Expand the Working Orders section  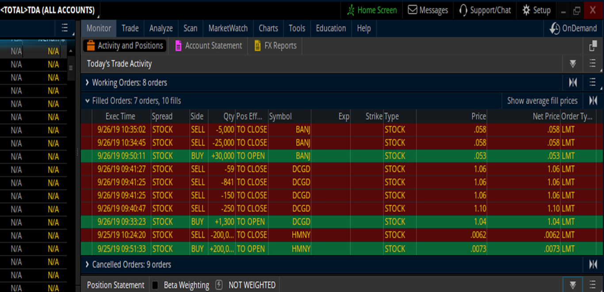click(87, 82)
